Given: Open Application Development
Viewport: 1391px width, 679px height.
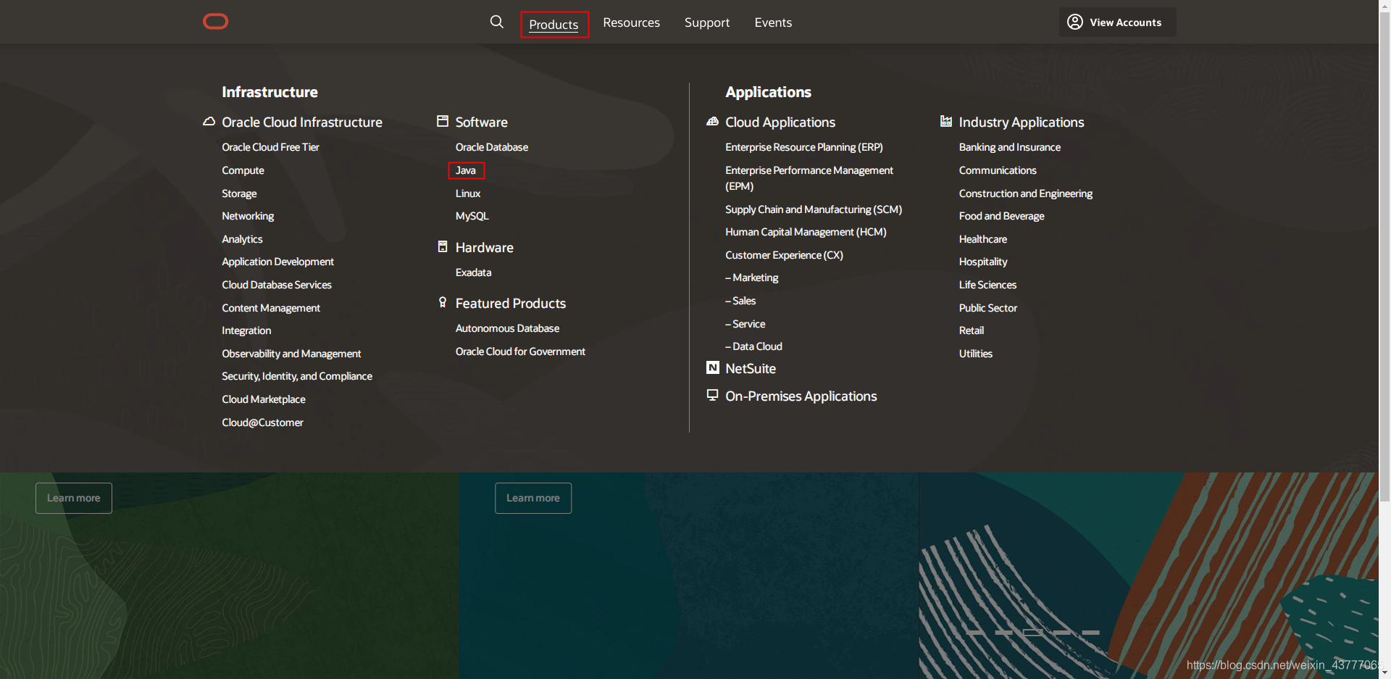Looking at the screenshot, I should pos(277,262).
